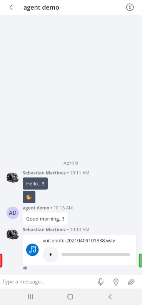
Task: Click the blue music note icon
Action: pos(32,250)
